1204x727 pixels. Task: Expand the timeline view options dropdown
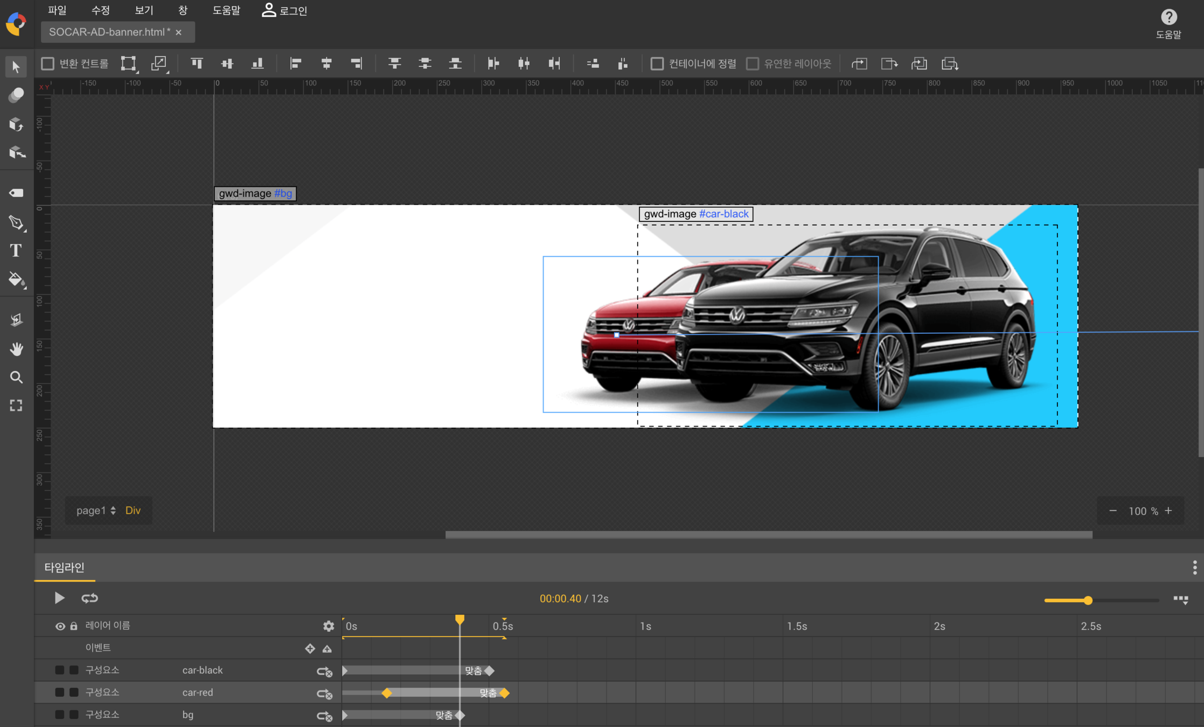[1181, 599]
